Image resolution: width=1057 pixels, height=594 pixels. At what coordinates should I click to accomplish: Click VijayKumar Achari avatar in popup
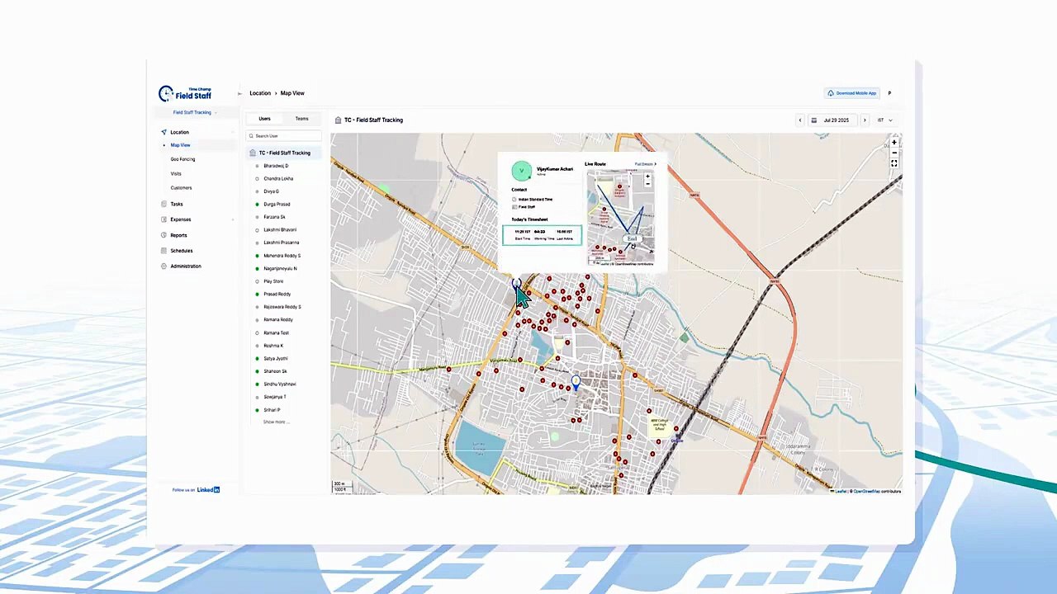pyautogui.click(x=521, y=171)
